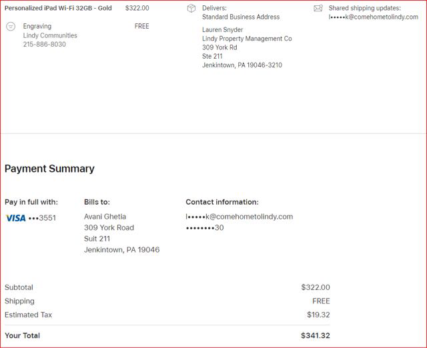The height and width of the screenshot is (348, 427).
Task: Click the Lindy Communities engraving text
Action: pyautogui.click(x=50, y=36)
